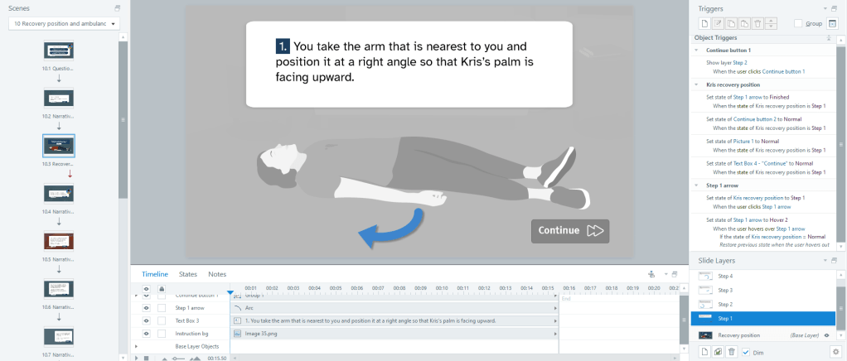
Task: Open the variables manager icon beside Group
Action: point(832,23)
